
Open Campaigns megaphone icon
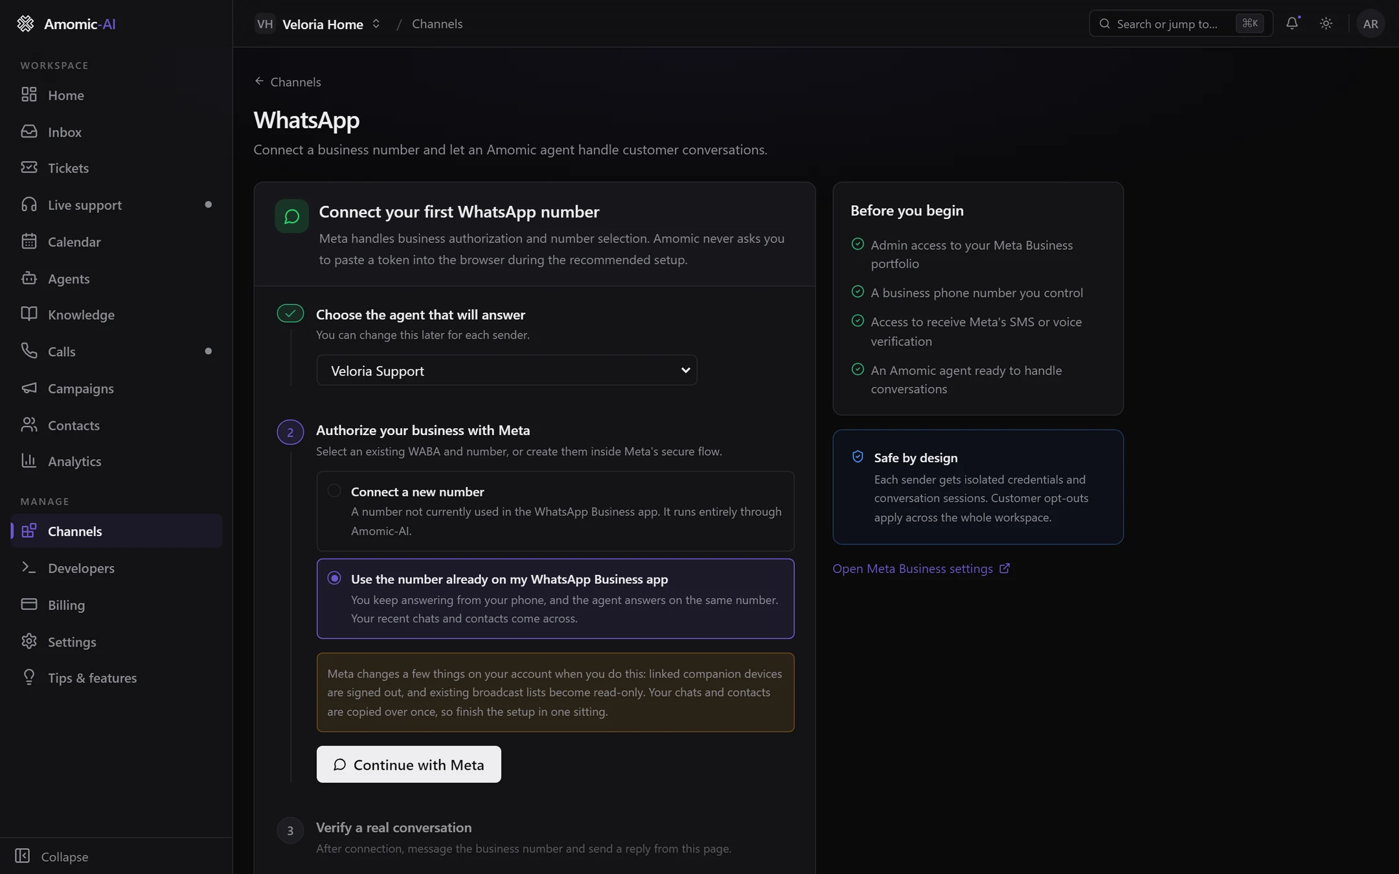coord(28,388)
